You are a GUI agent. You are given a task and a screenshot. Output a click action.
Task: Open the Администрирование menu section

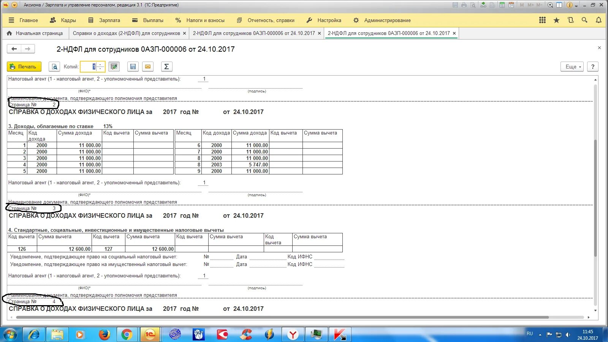tap(382, 20)
